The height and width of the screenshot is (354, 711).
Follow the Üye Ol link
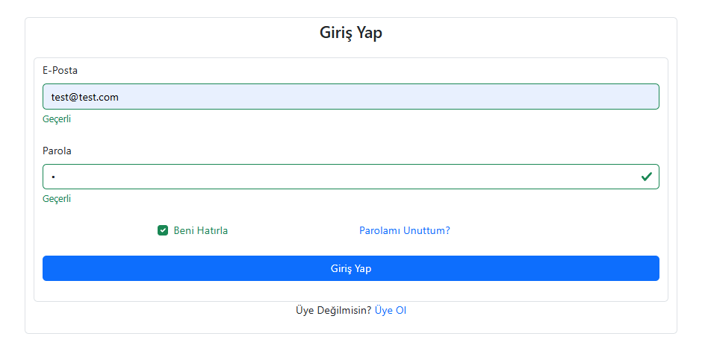pyautogui.click(x=391, y=310)
